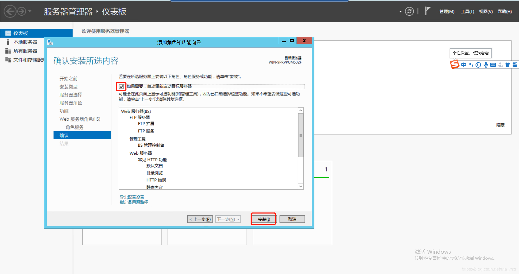Image resolution: width=519 pixels, height=274 pixels.
Task: Switch punctuation mode on the Sogou bar
Action: [471, 65]
